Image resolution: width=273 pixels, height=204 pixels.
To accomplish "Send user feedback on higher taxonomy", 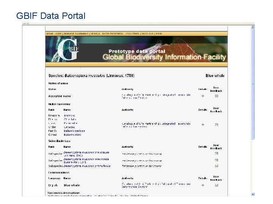I will [217, 125].
